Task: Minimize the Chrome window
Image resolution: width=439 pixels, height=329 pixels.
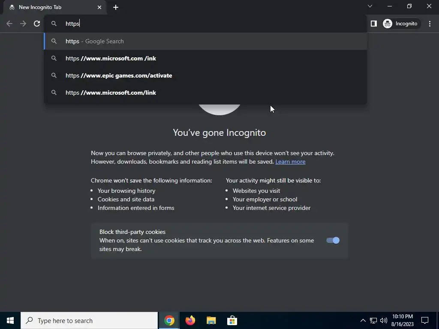Action: 390,6
